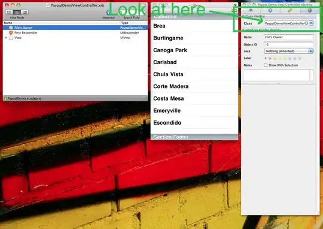Select the Carlsbad table row

(194, 62)
